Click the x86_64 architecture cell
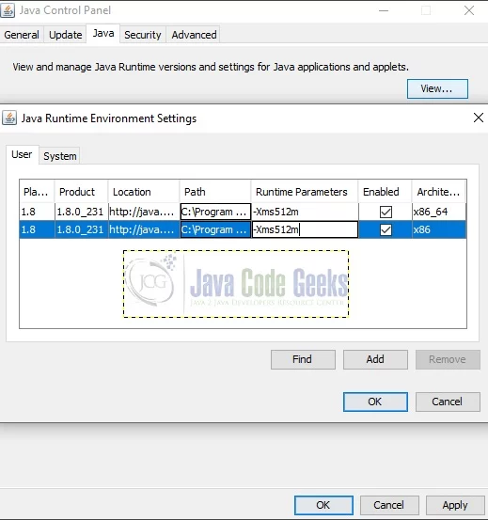The image size is (488, 520). click(438, 212)
